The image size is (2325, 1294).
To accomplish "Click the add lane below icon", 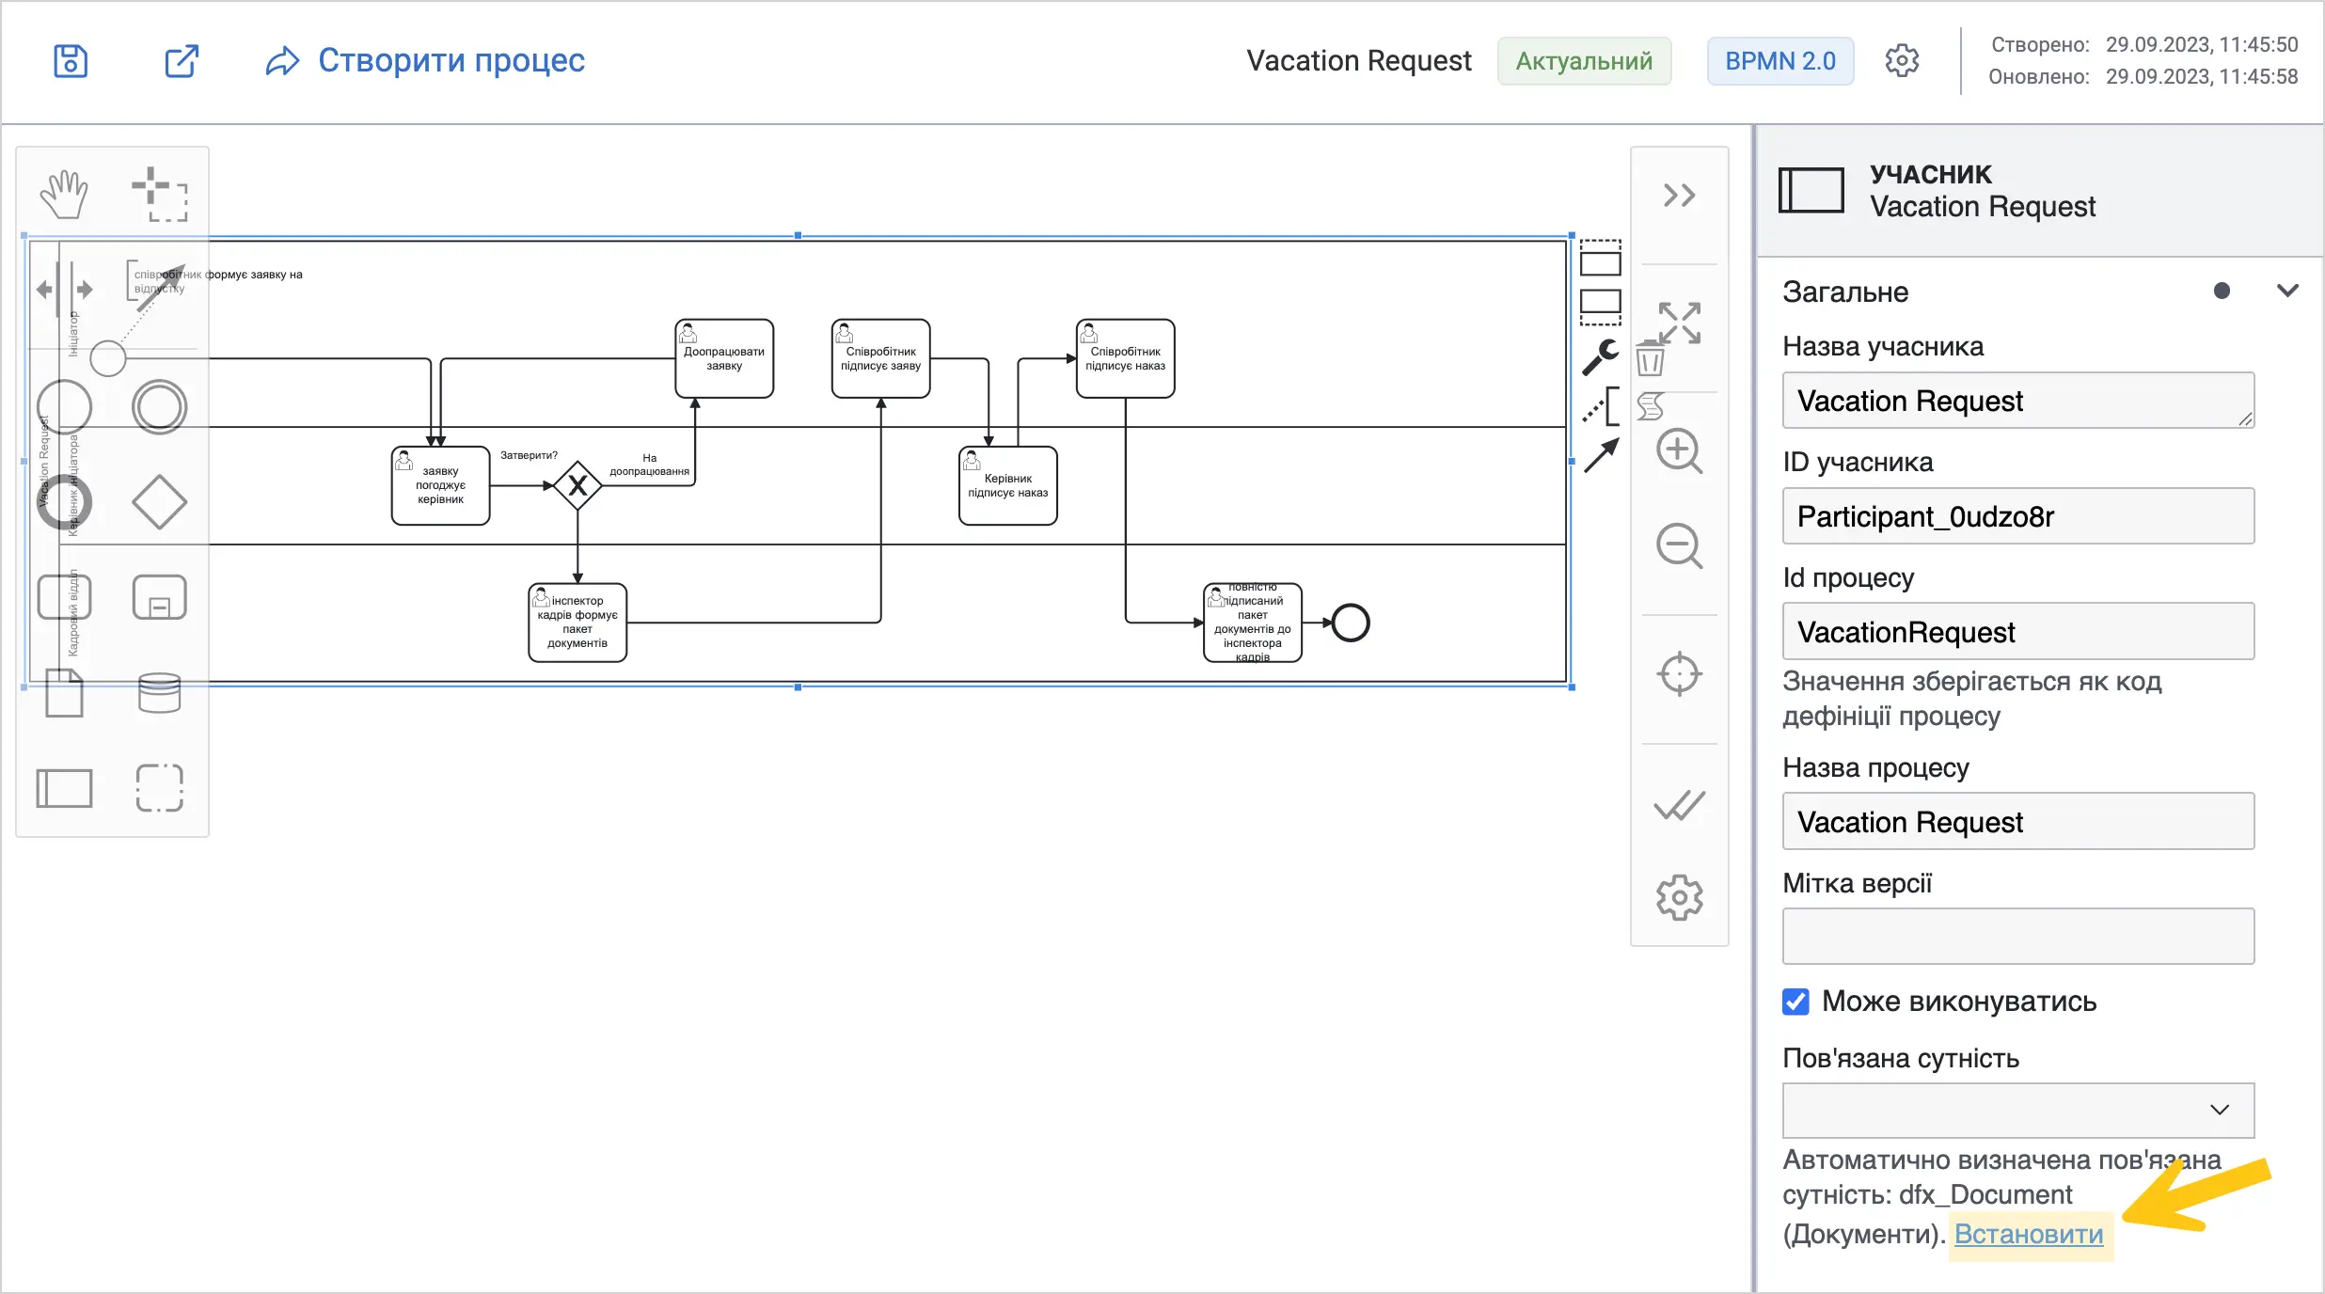I will (1600, 307).
